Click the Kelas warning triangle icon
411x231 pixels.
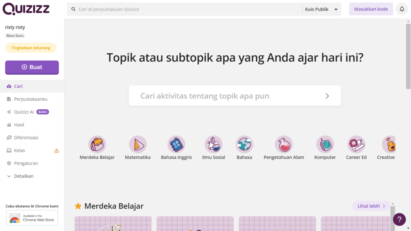coord(57,151)
